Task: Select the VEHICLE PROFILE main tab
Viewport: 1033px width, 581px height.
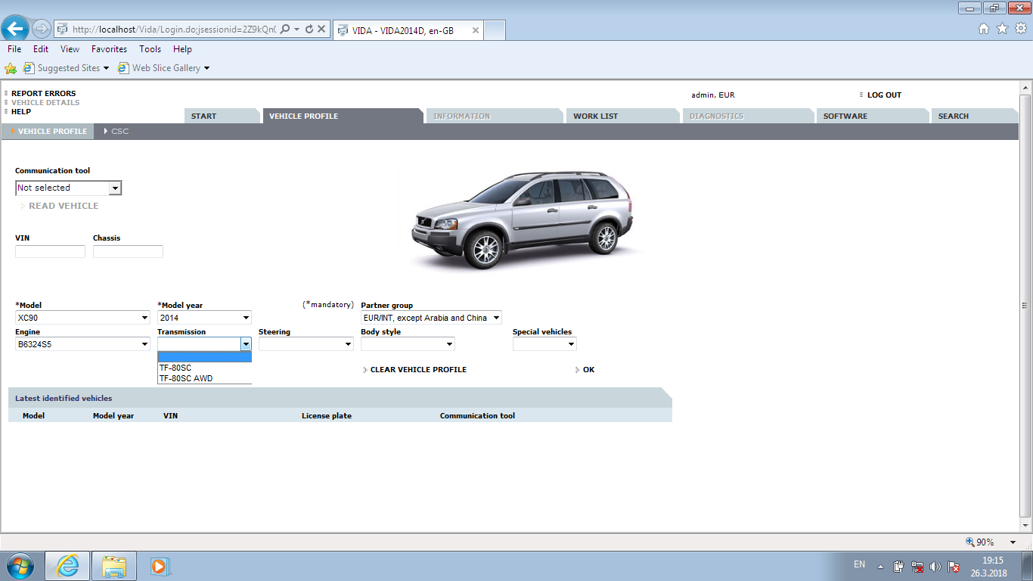Action: click(x=342, y=117)
